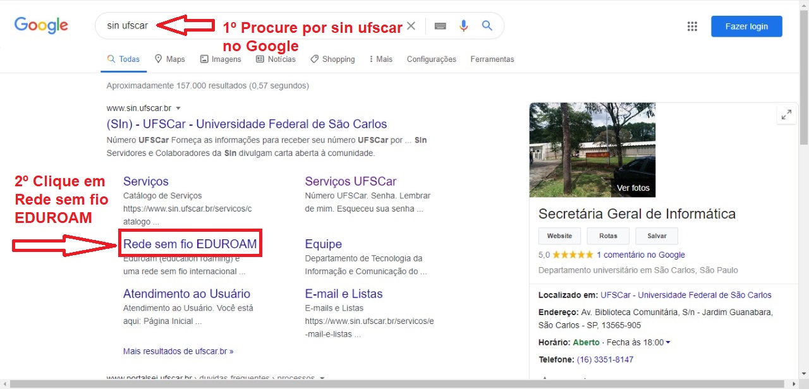Screen dimensions: 809x389
Task: Open the Atendimento ao Usuário link
Action: (186, 294)
